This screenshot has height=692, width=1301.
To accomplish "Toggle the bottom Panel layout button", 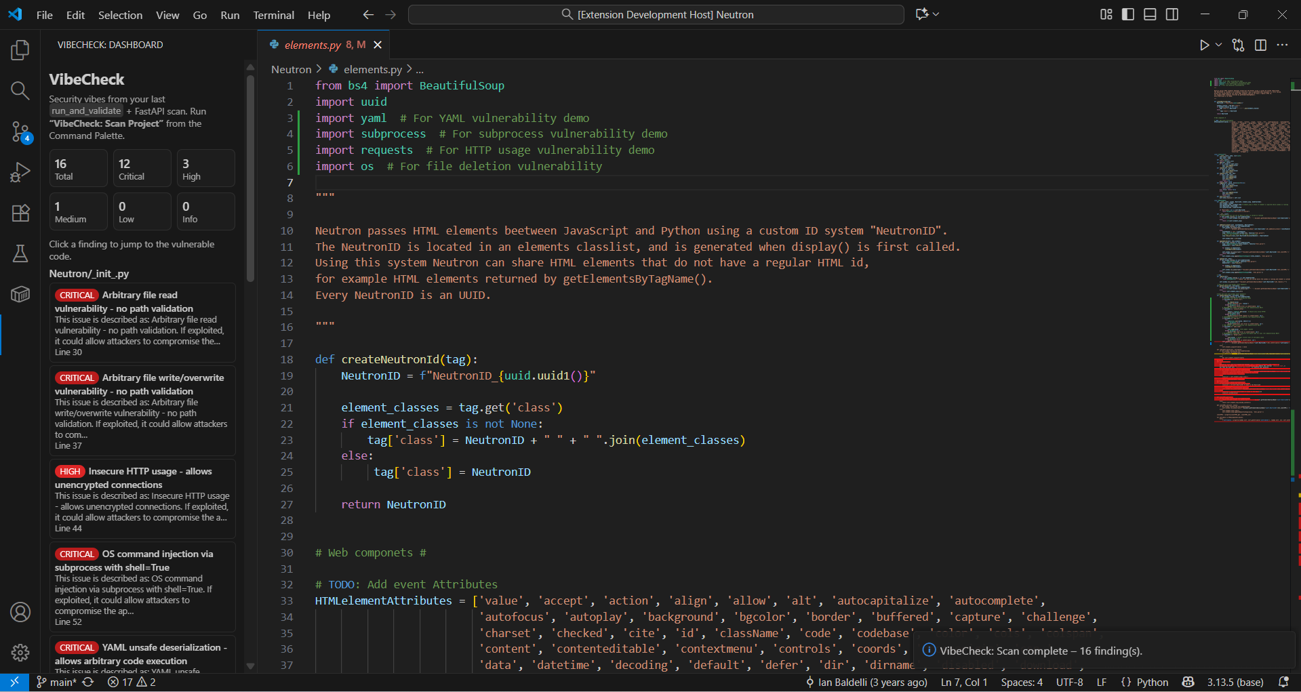I will pos(1150,15).
